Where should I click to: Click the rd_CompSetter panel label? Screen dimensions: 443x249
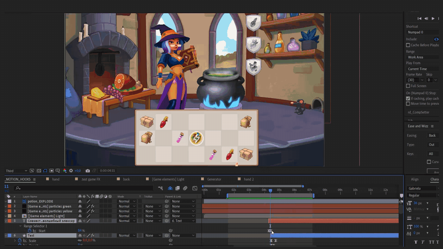pos(418,112)
